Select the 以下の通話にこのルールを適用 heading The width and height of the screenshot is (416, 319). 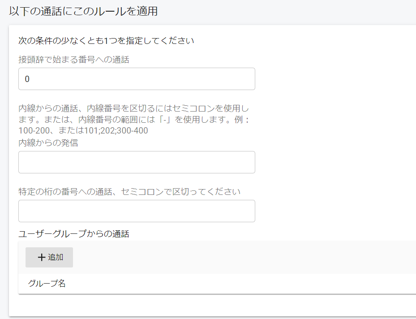click(x=83, y=11)
